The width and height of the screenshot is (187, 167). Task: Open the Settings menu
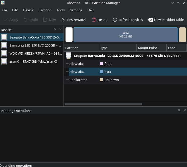point(76,10)
